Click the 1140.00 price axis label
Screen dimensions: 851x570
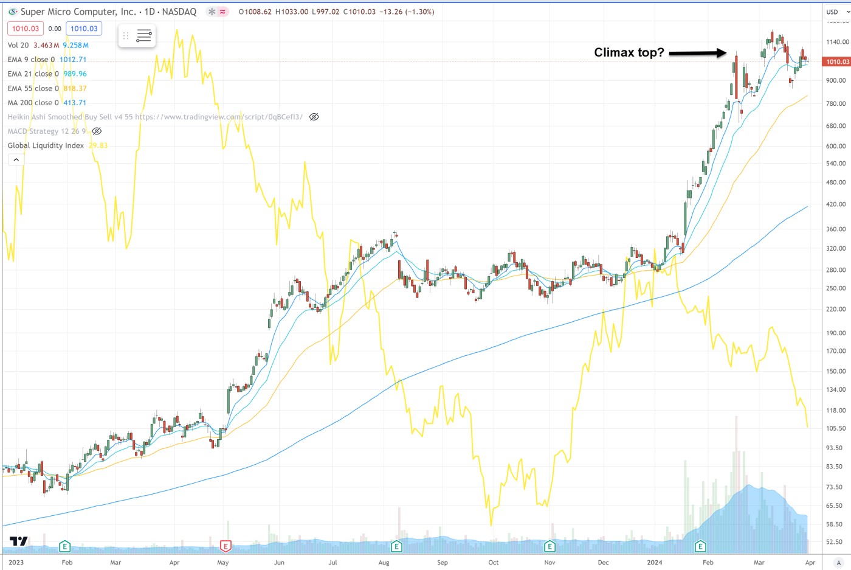coord(837,42)
